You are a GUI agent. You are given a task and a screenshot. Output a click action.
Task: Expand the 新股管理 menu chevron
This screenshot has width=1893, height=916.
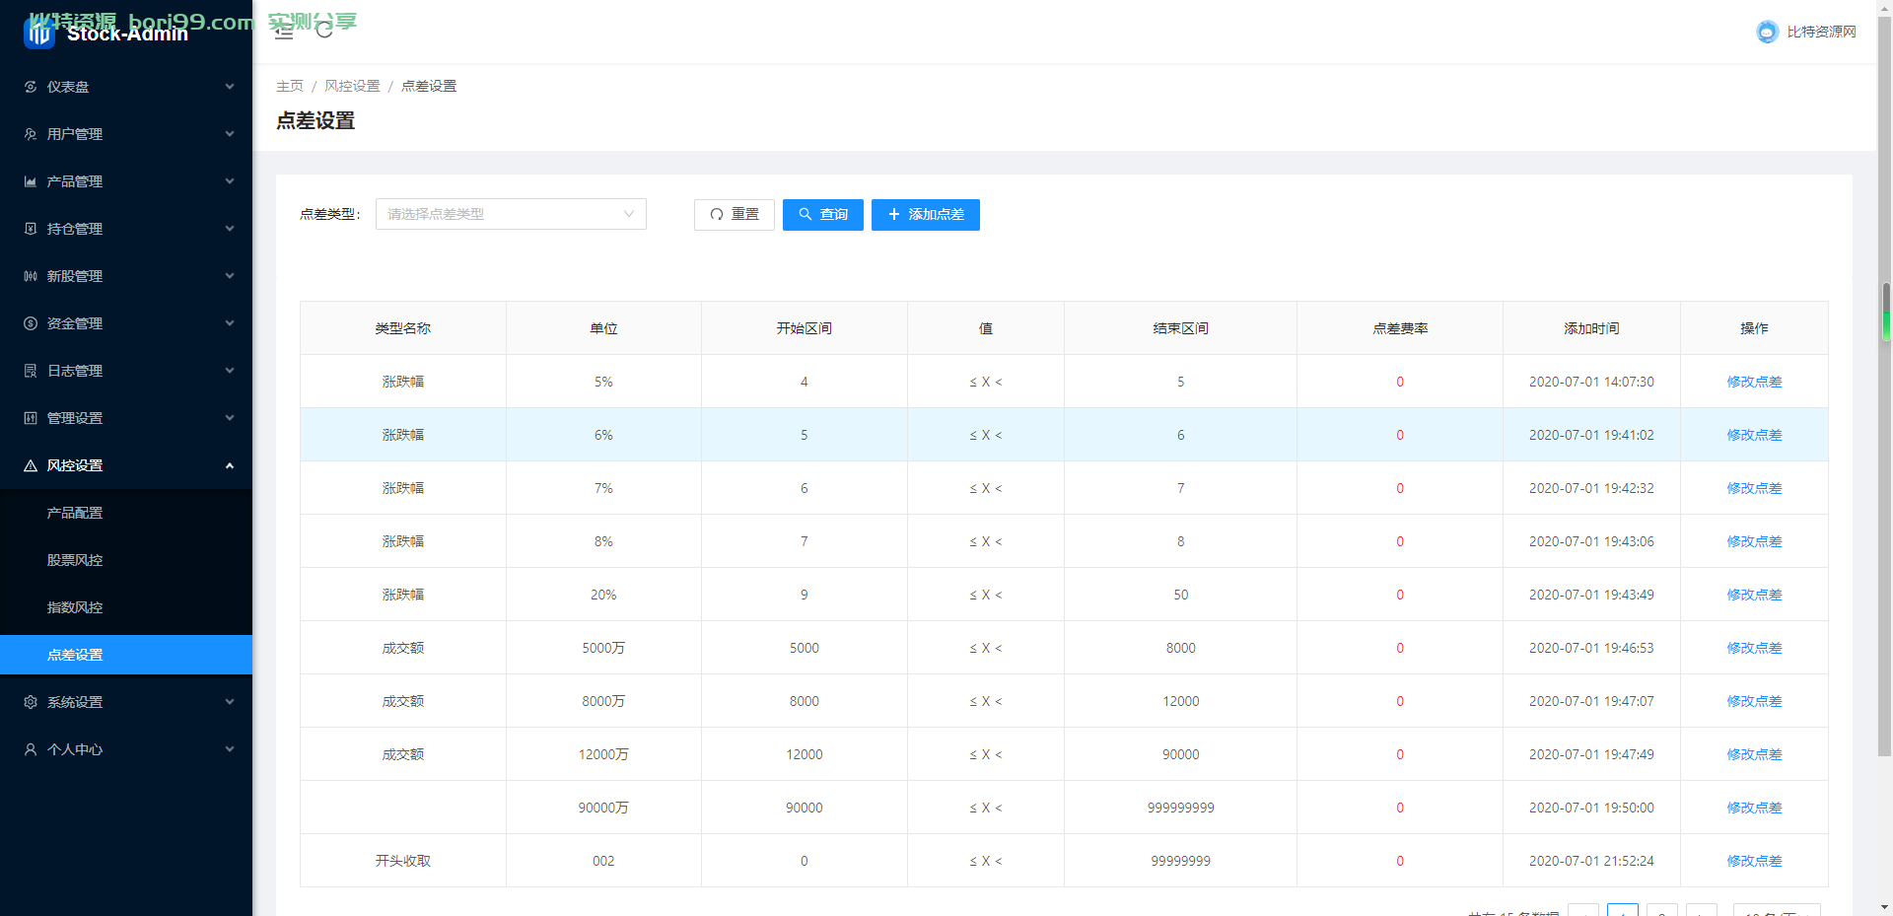pyautogui.click(x=230, y=276)
